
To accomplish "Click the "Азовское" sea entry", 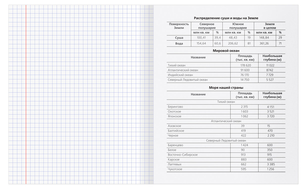I will 174,126.
